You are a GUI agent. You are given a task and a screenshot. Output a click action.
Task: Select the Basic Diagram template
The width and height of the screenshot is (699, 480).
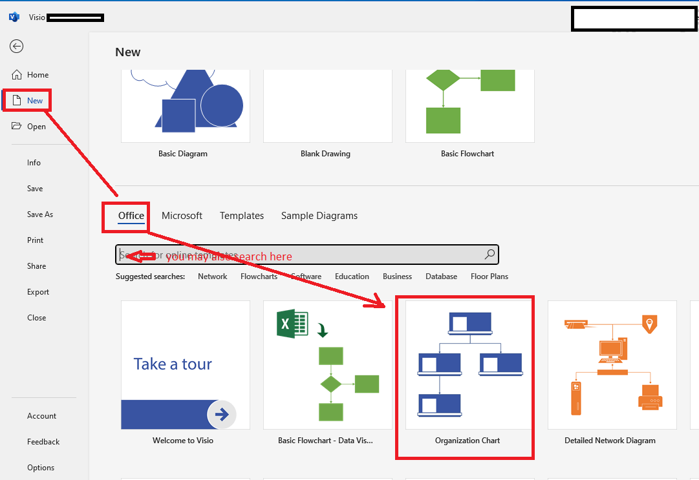point(186,106)
